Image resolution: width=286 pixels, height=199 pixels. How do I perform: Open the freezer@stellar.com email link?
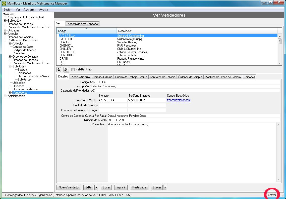tap(179, 100)
